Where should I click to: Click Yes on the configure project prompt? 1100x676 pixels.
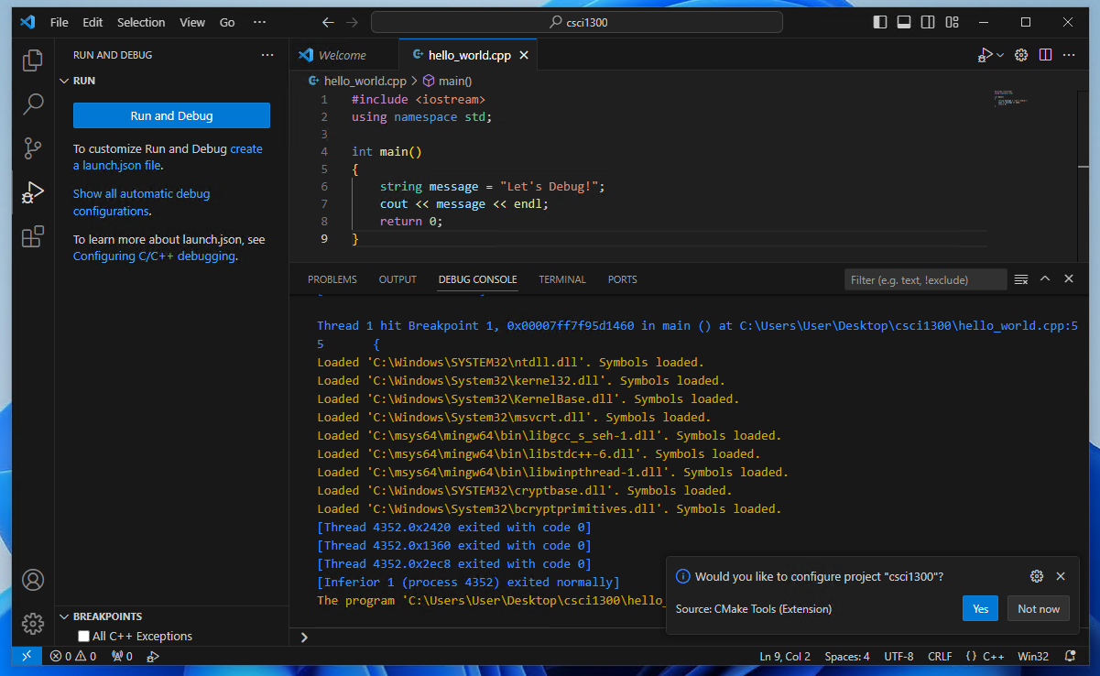coord(980,608)
